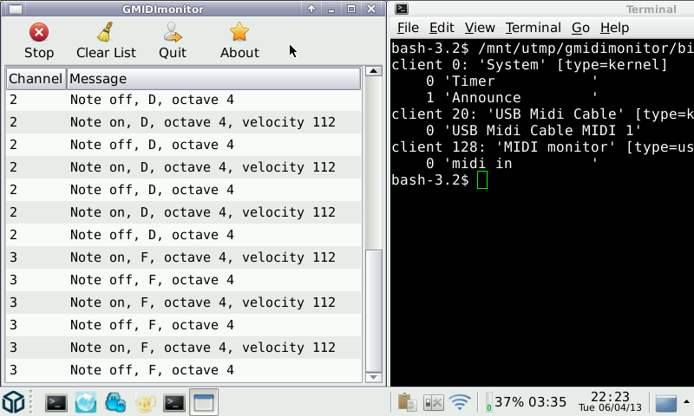Click the "1 'Announce" line in Terminal
This screenshot has height=416, width=694.
point(511,97)
